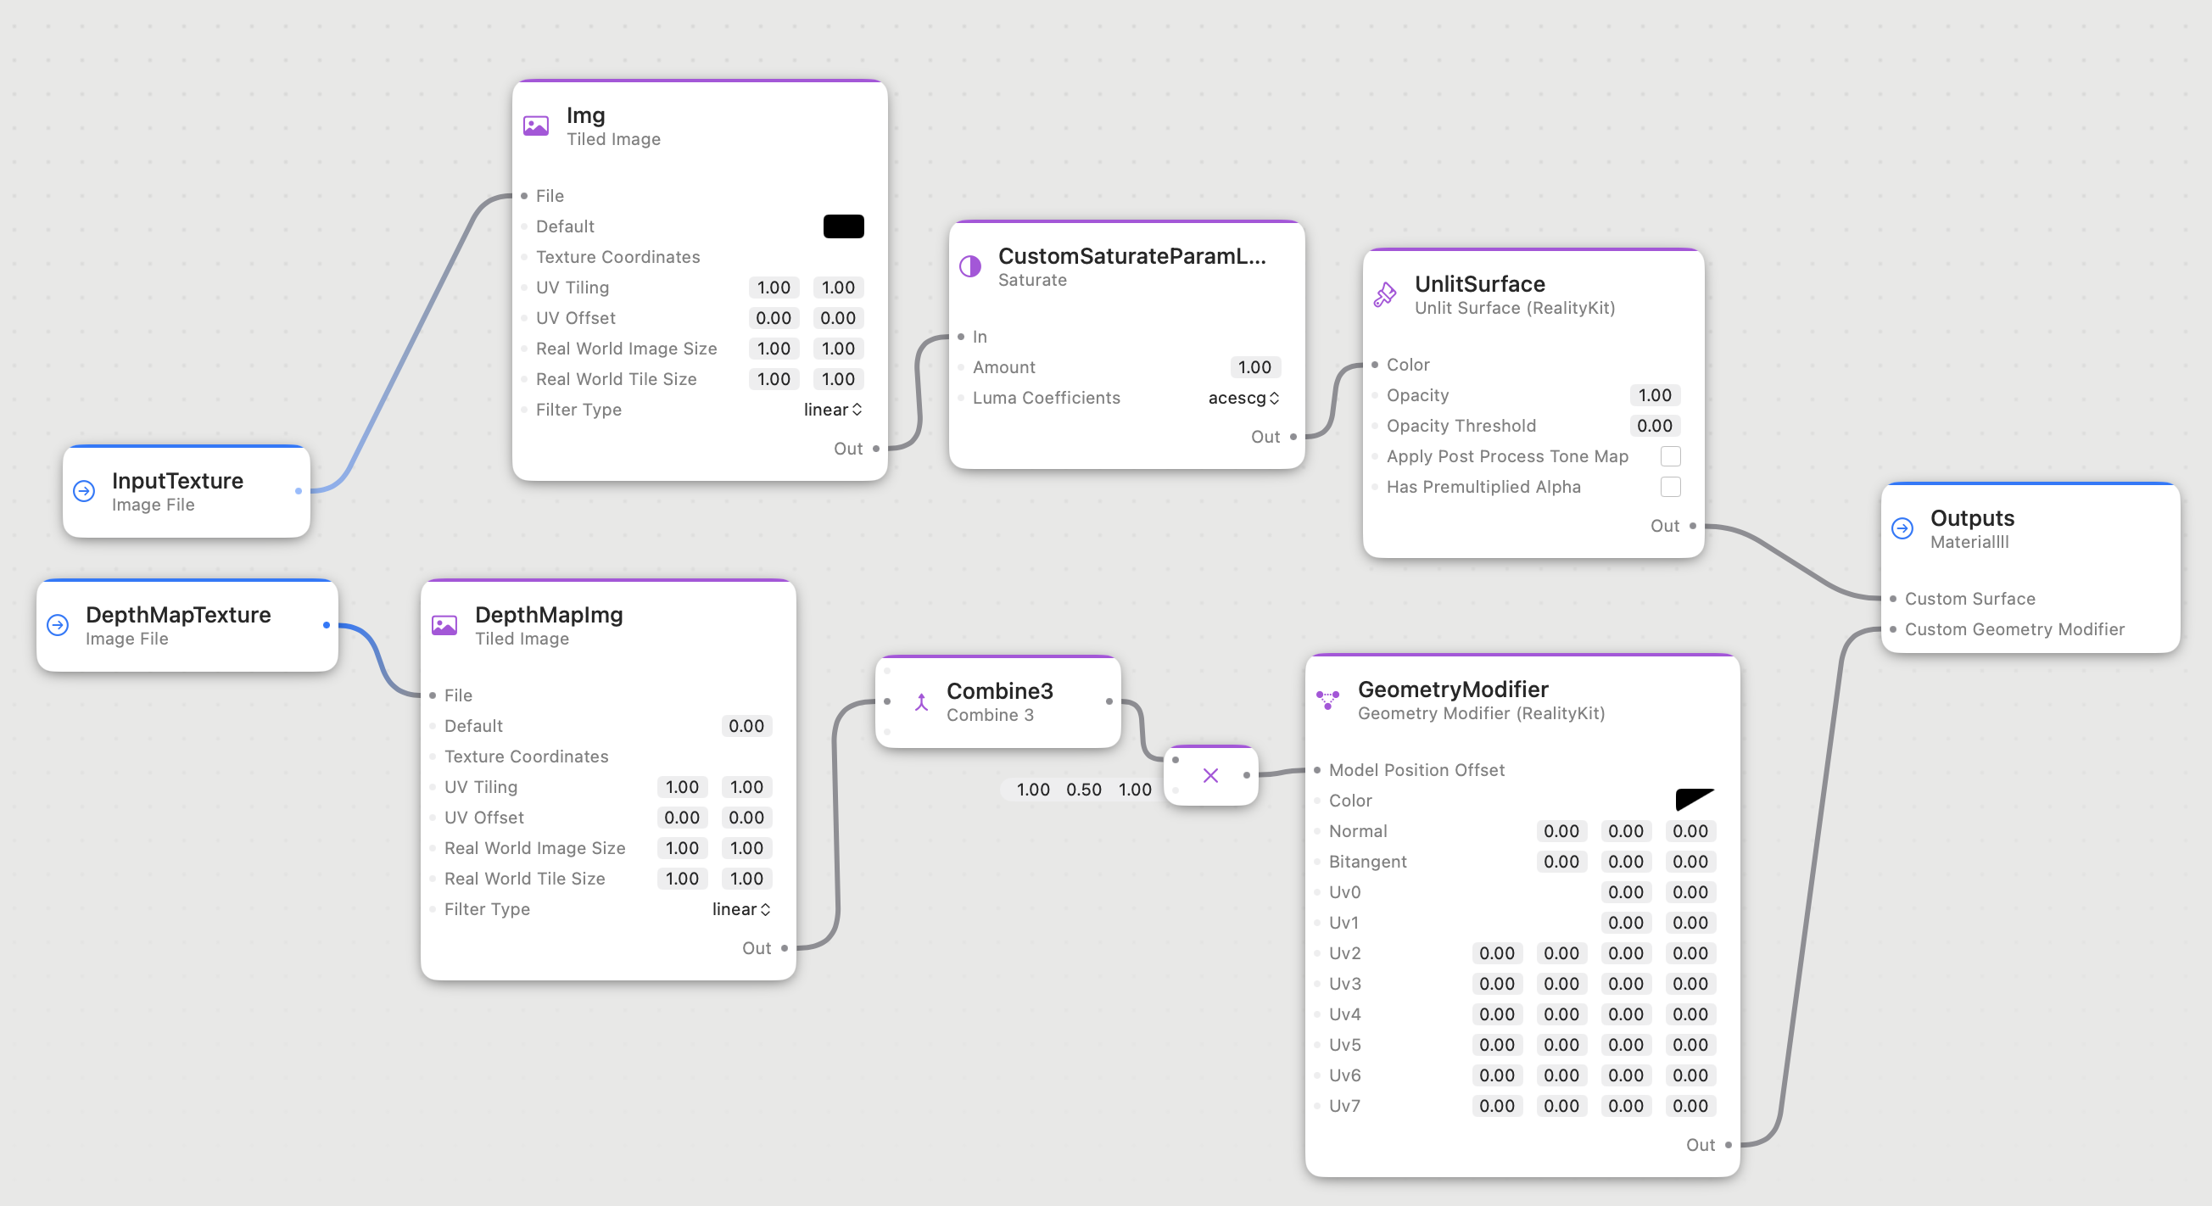
Task: Select the Combine3 node title
Action: click(999, 691)
